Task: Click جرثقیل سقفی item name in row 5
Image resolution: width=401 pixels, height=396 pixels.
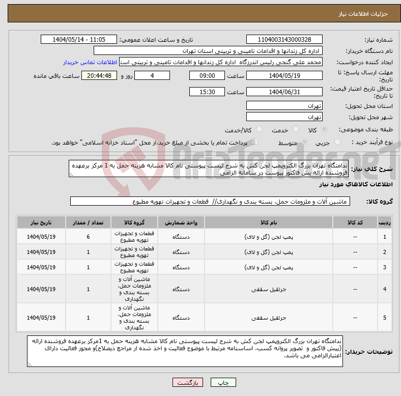Action: coord(269,318)
